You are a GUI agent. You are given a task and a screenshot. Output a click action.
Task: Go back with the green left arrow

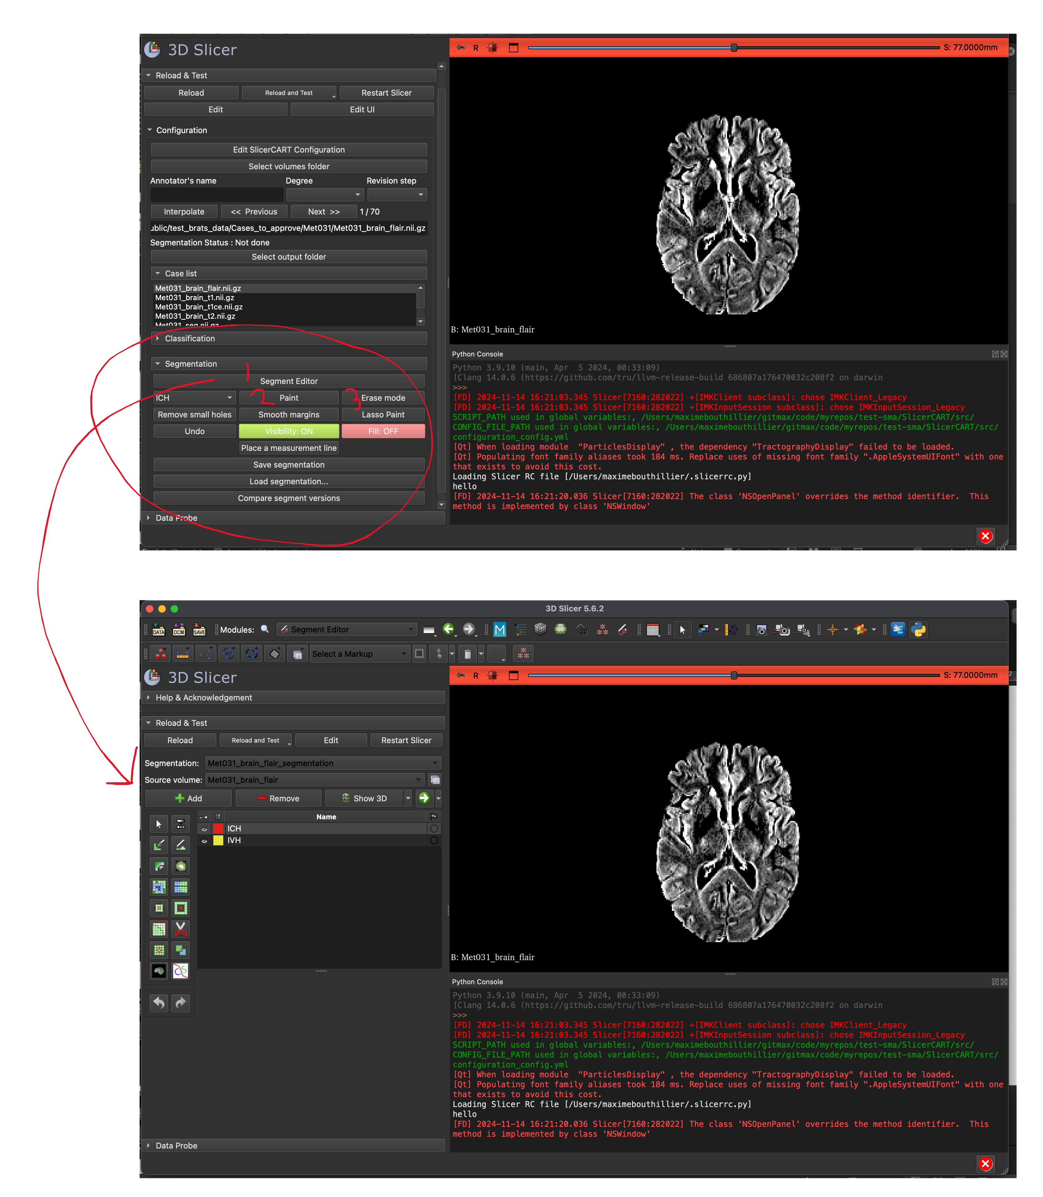point(448,629)
